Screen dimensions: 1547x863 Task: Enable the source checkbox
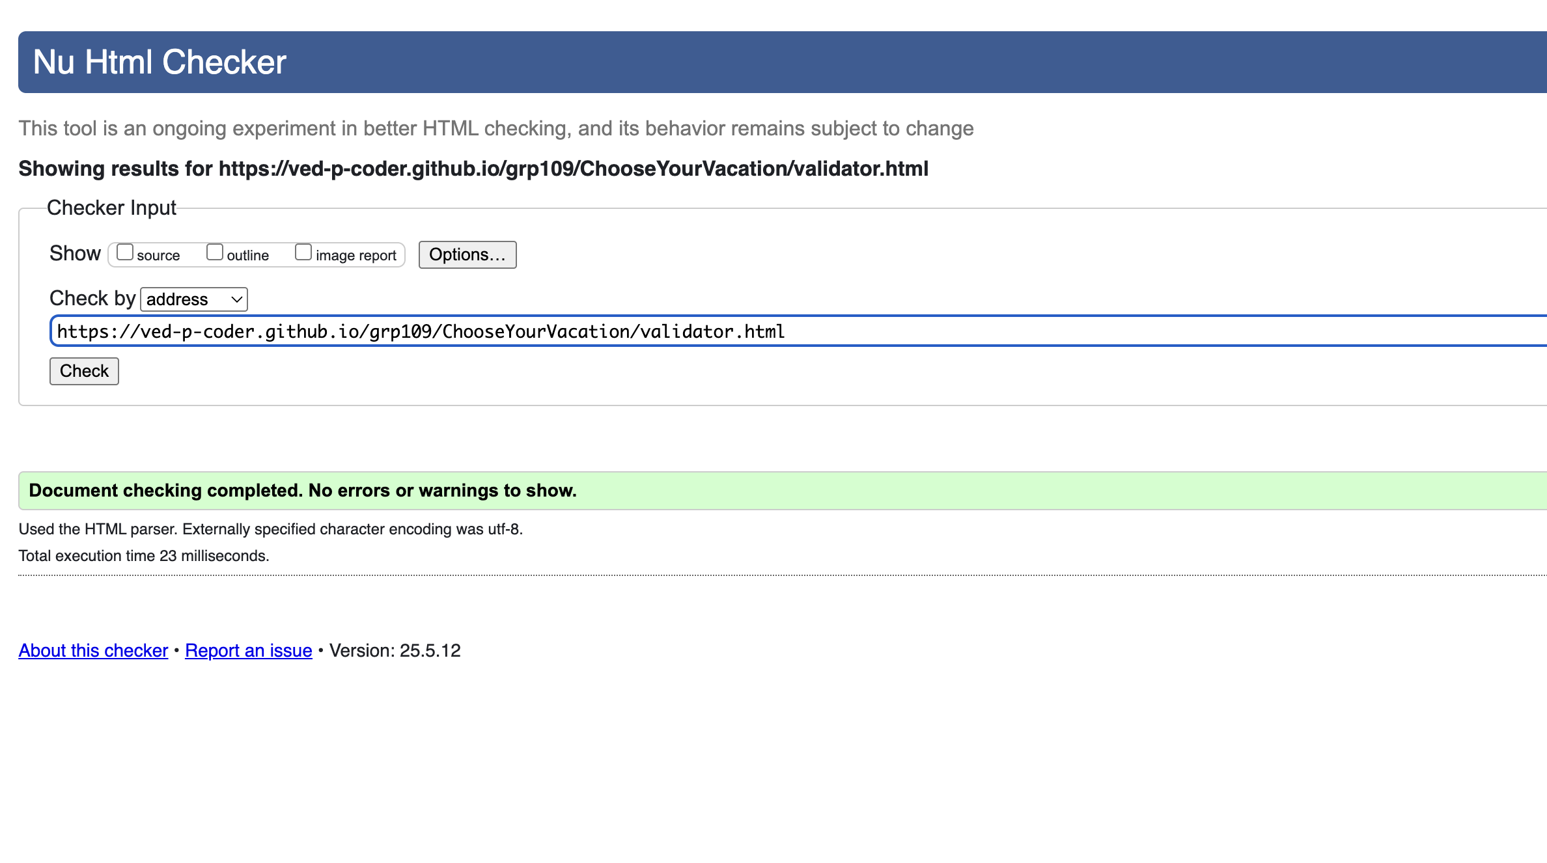click(125, 253)
